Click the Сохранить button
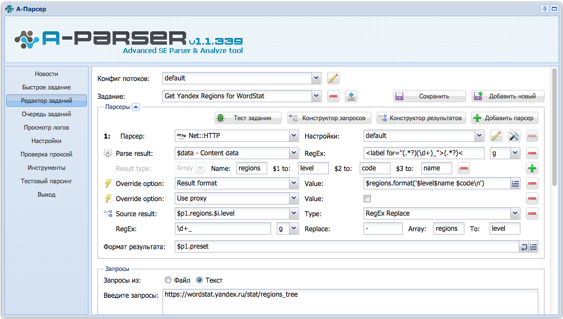 point(429,96)
